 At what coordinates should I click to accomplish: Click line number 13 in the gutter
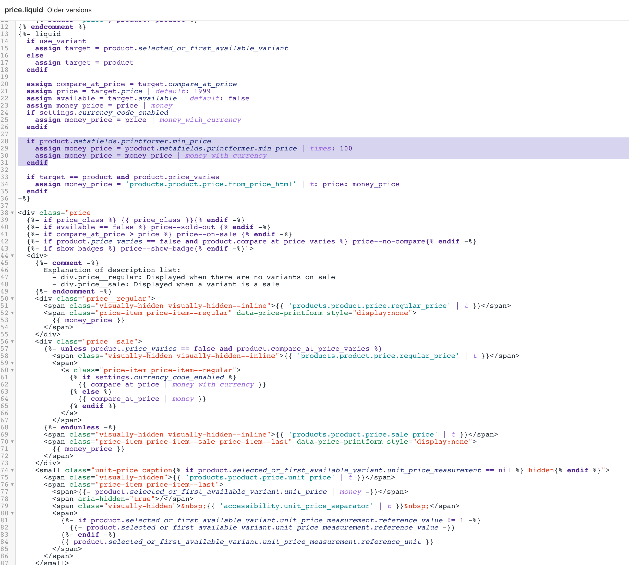tap(4, 34)
